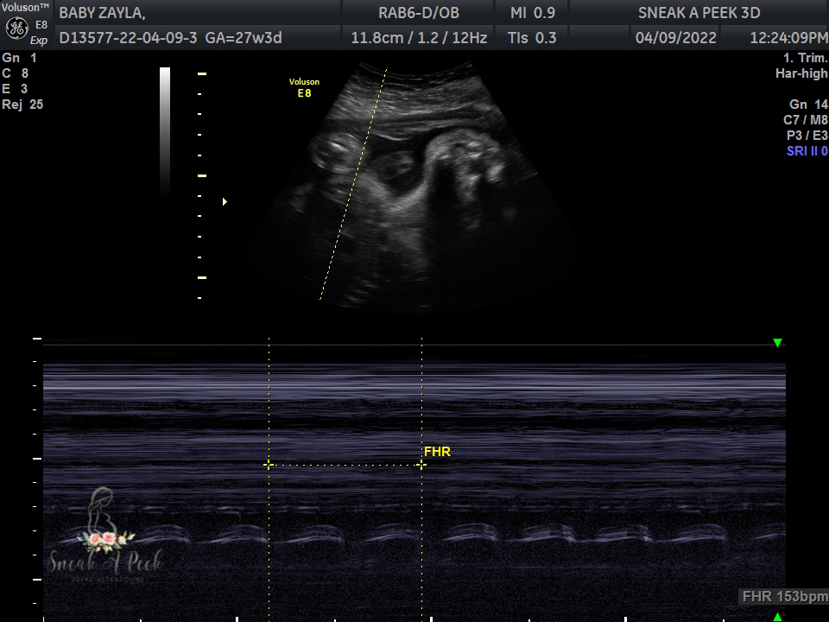Click the MI 0.9 value
The height and width of the screenshot is (622, 829).
533,13
